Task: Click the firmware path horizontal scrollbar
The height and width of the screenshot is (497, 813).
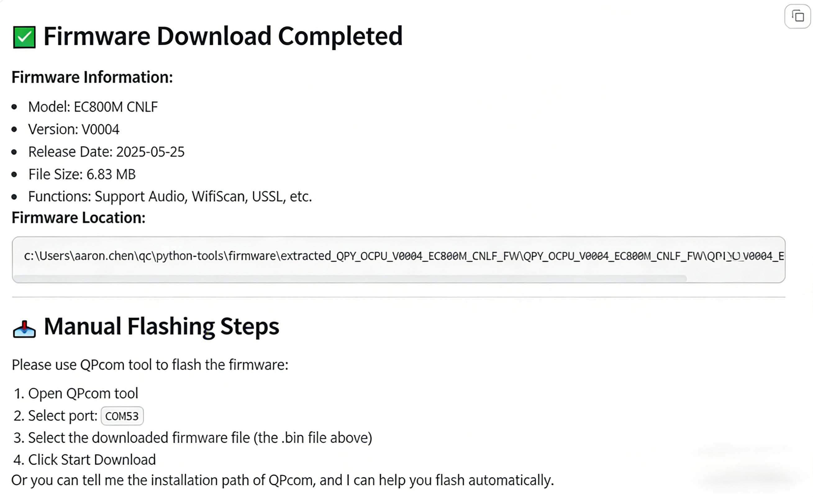Action: [350, 278]
